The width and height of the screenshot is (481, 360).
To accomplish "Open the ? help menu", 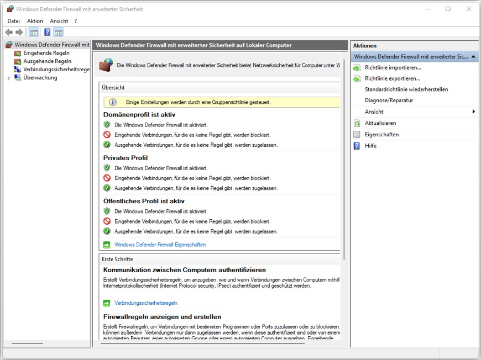I will click(x=75, y=21).
